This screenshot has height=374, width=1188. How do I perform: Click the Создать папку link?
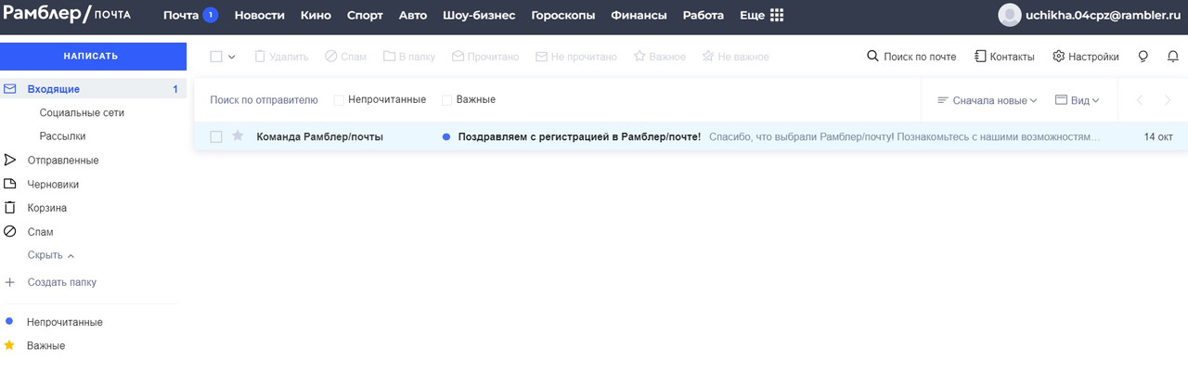(x=62, y=282)
